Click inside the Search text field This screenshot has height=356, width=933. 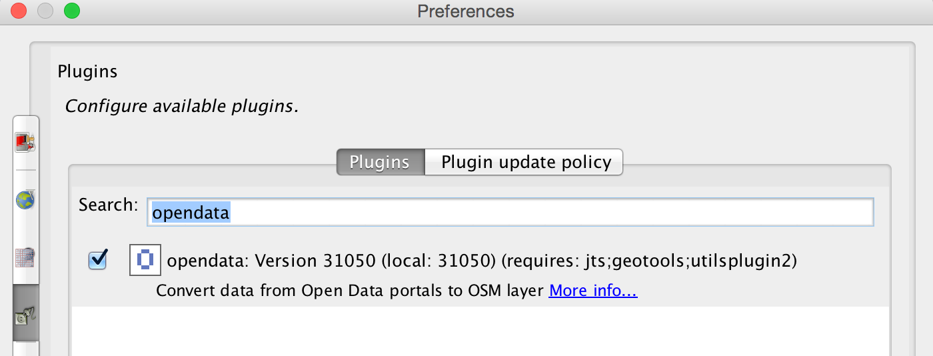pyautogui.click(x=510, y=213)
